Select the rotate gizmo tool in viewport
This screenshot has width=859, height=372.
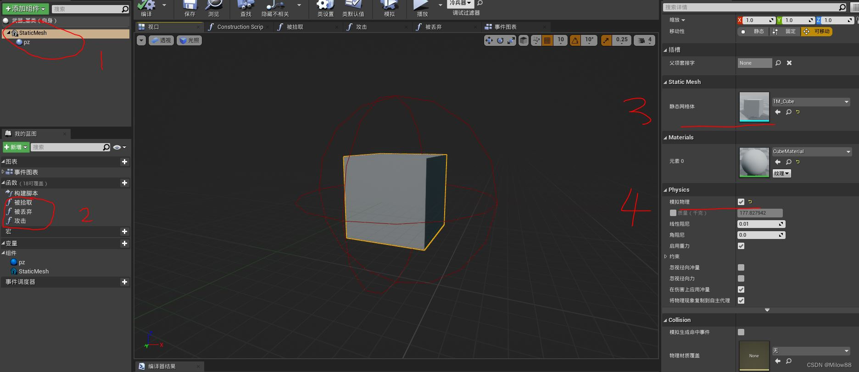pos(500,40)
